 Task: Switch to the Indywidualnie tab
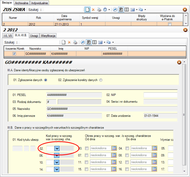tap(39, 3)
